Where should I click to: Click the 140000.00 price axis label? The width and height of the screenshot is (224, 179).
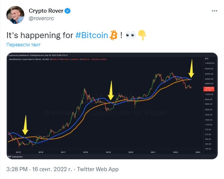tap(209, 63)
